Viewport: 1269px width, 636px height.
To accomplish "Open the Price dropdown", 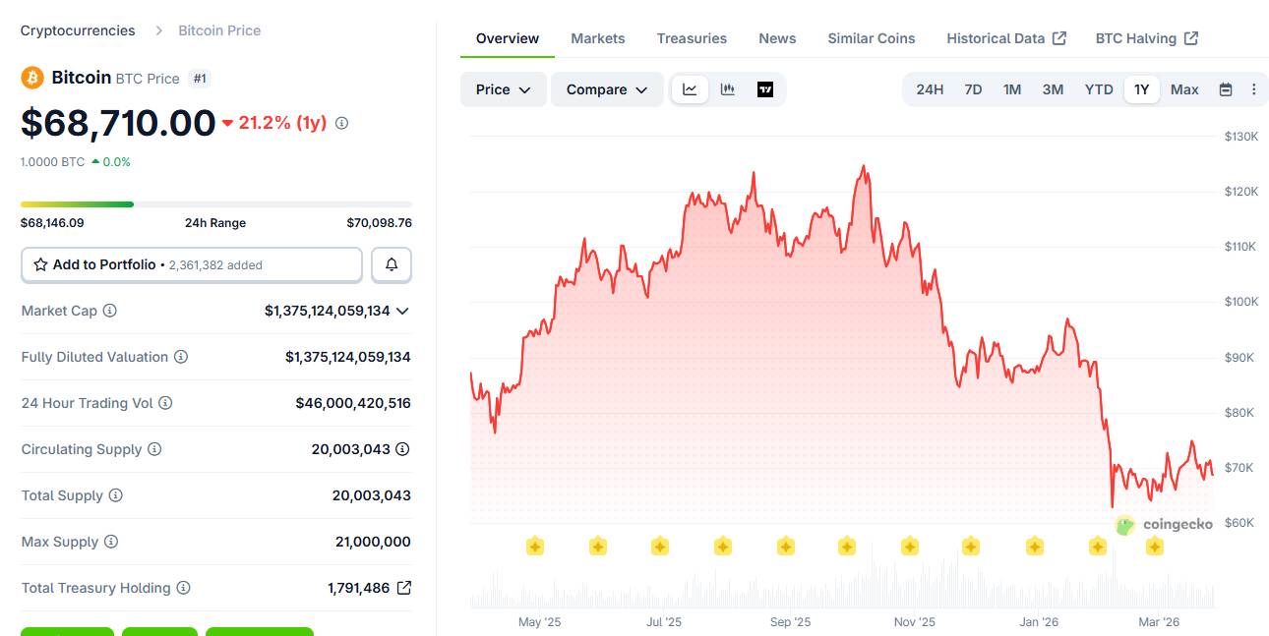I will 503,89.
